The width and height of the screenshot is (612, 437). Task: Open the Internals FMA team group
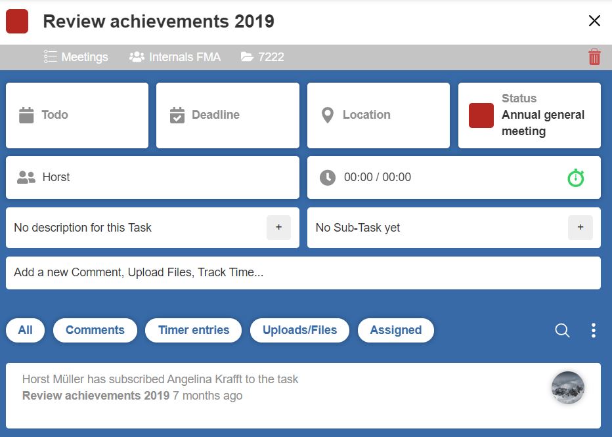click(x=175, y=57)
